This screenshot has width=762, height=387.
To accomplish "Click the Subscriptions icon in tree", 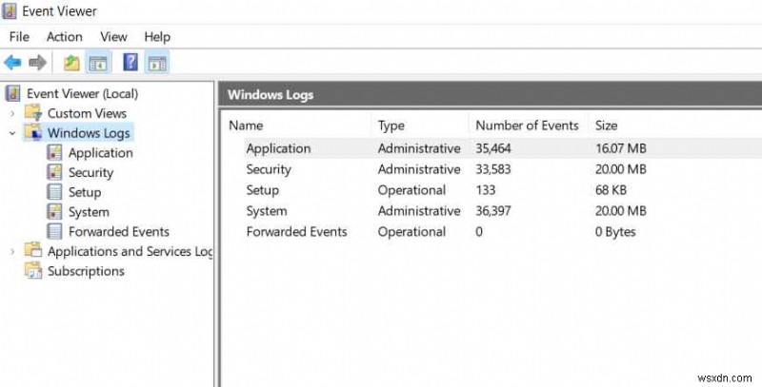I will click(x=33, y=271).
